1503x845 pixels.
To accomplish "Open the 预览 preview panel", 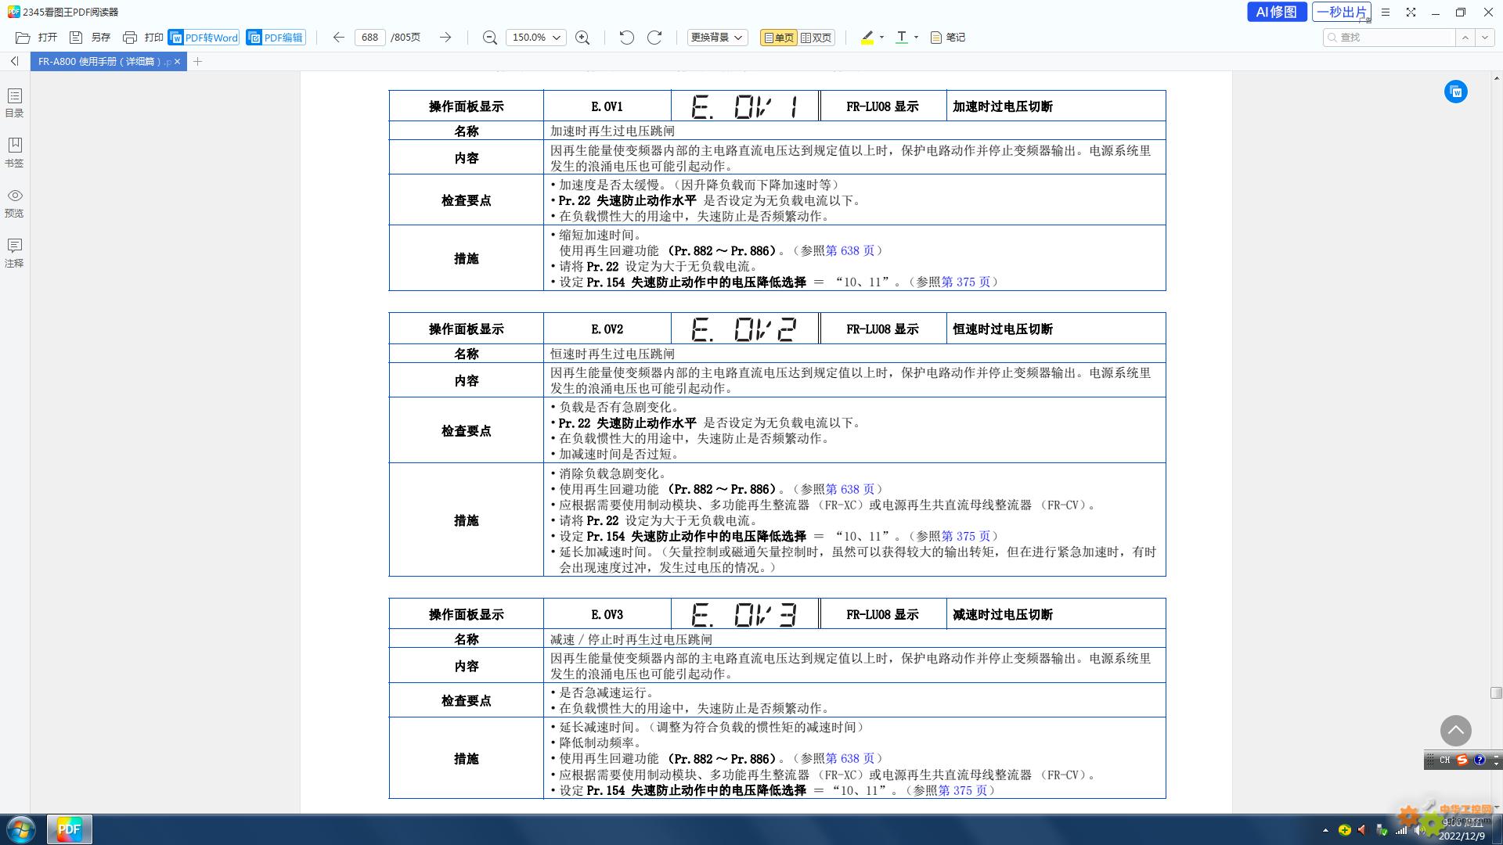I will [x=14, y=203].
